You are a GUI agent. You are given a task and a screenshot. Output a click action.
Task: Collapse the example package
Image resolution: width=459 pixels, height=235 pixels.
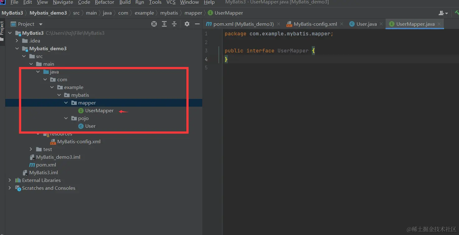click(52, 87)
